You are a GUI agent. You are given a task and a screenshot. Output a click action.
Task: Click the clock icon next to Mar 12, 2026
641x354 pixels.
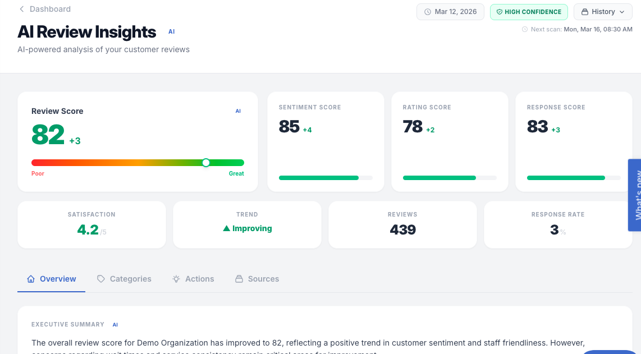(428, 12)
